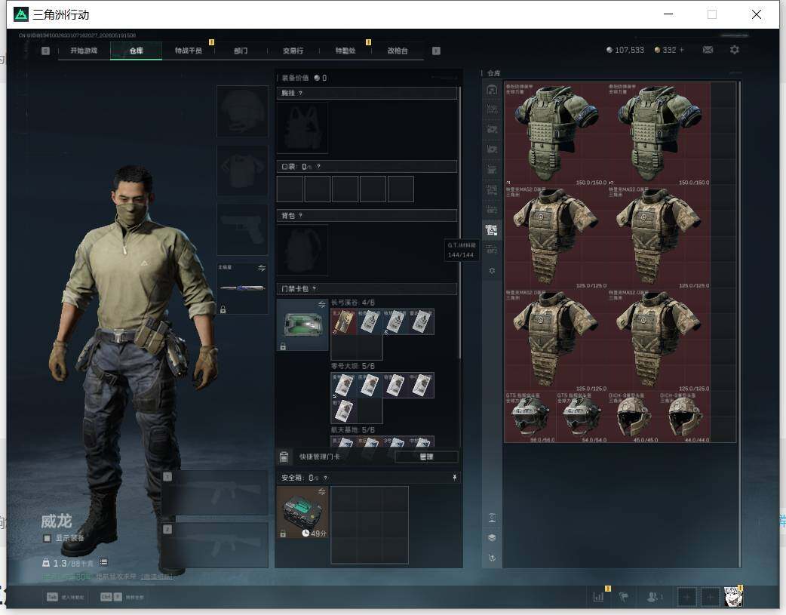Click the flag icon in bottom bar
This screenshot has width=786, height=615.
(x=624, y=597)
